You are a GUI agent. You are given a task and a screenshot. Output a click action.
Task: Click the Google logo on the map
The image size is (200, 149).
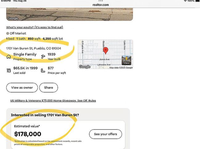point(85,67)
